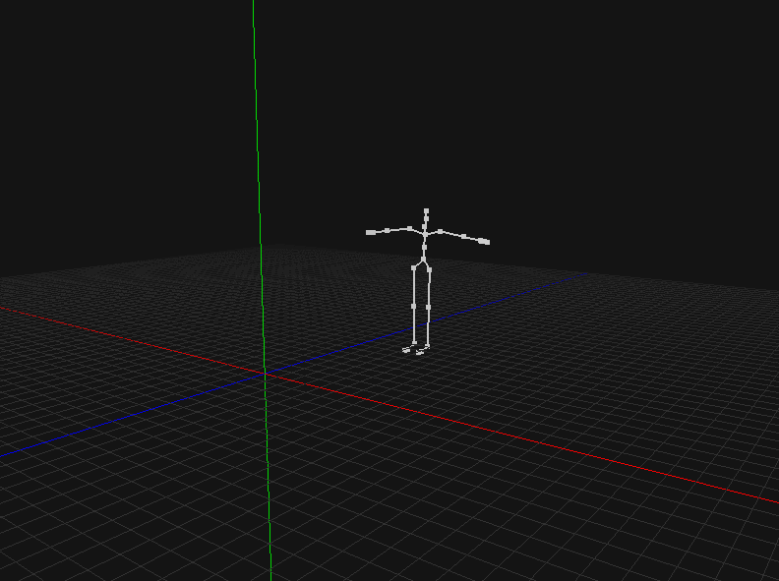This screenshot has height=581, width=779.
Task: Select the skeleton's topmost head joint
Action: tap(426, 211)
